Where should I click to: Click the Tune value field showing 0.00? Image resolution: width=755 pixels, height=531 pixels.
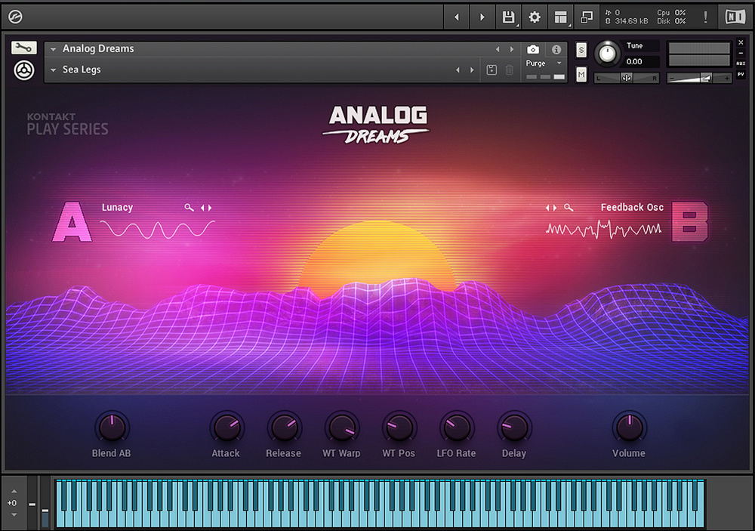pos(639,62)
